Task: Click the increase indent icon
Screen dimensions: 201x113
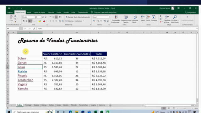Action: tap(62, 21)
